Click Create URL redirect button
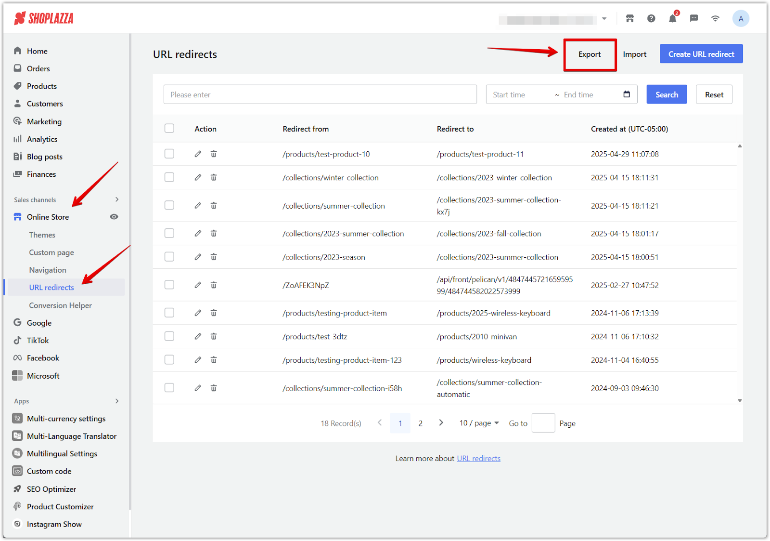770x541 pixels. (x=701, y=54)
